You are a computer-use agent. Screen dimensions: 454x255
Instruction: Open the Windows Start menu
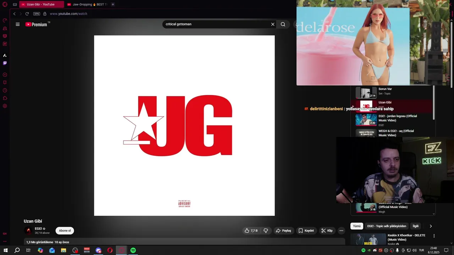click(5, 250)
